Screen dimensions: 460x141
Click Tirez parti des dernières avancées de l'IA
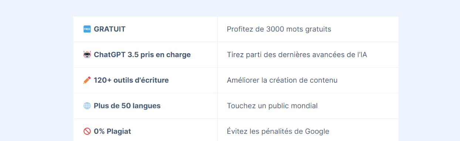point(297,55)
